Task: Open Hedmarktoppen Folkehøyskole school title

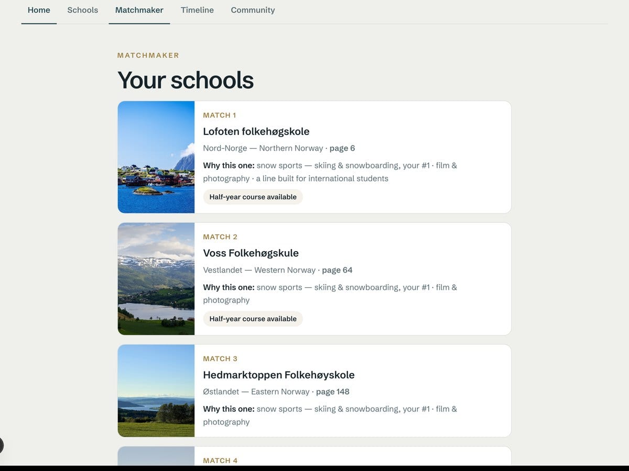Action: tap(279, 375)
